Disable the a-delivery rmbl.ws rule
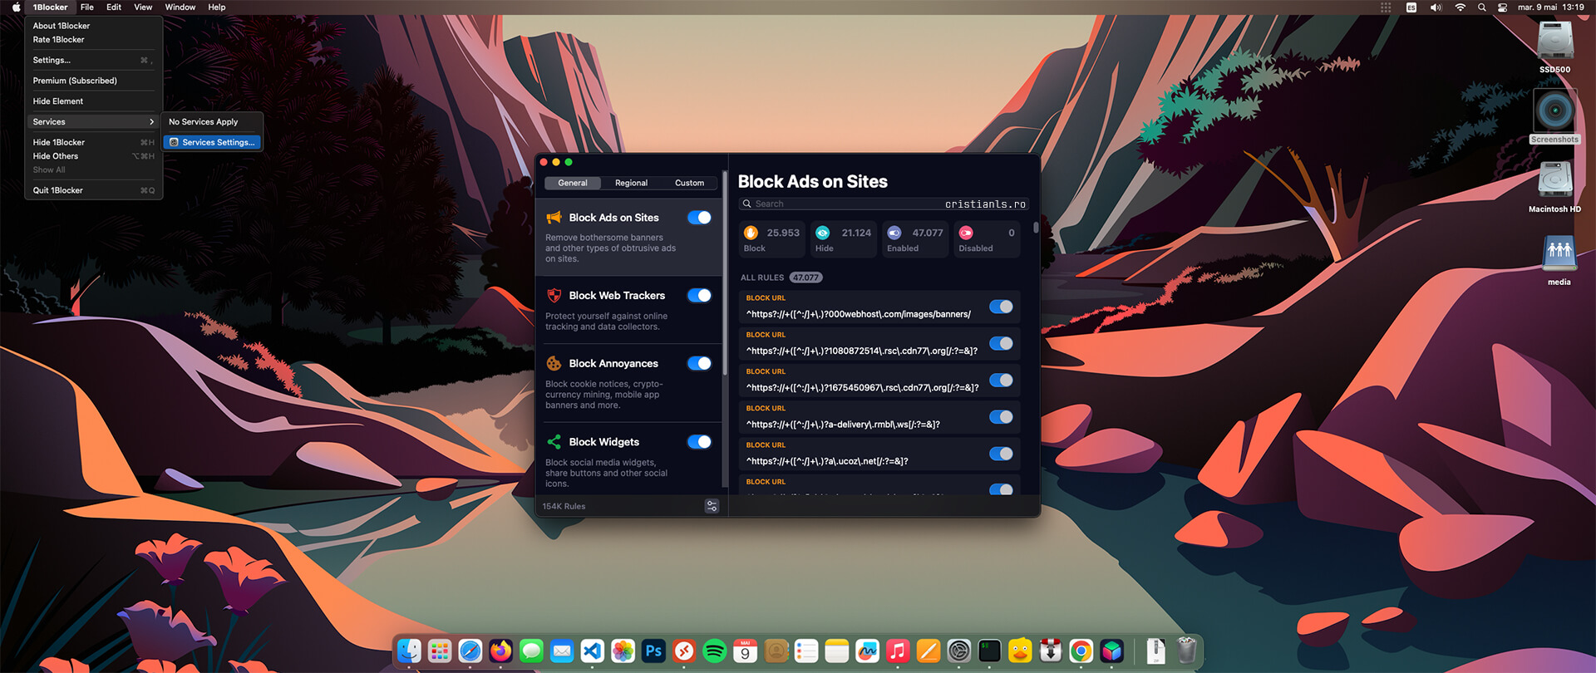Screen dimensions: 1596x673 point(1001,417)
